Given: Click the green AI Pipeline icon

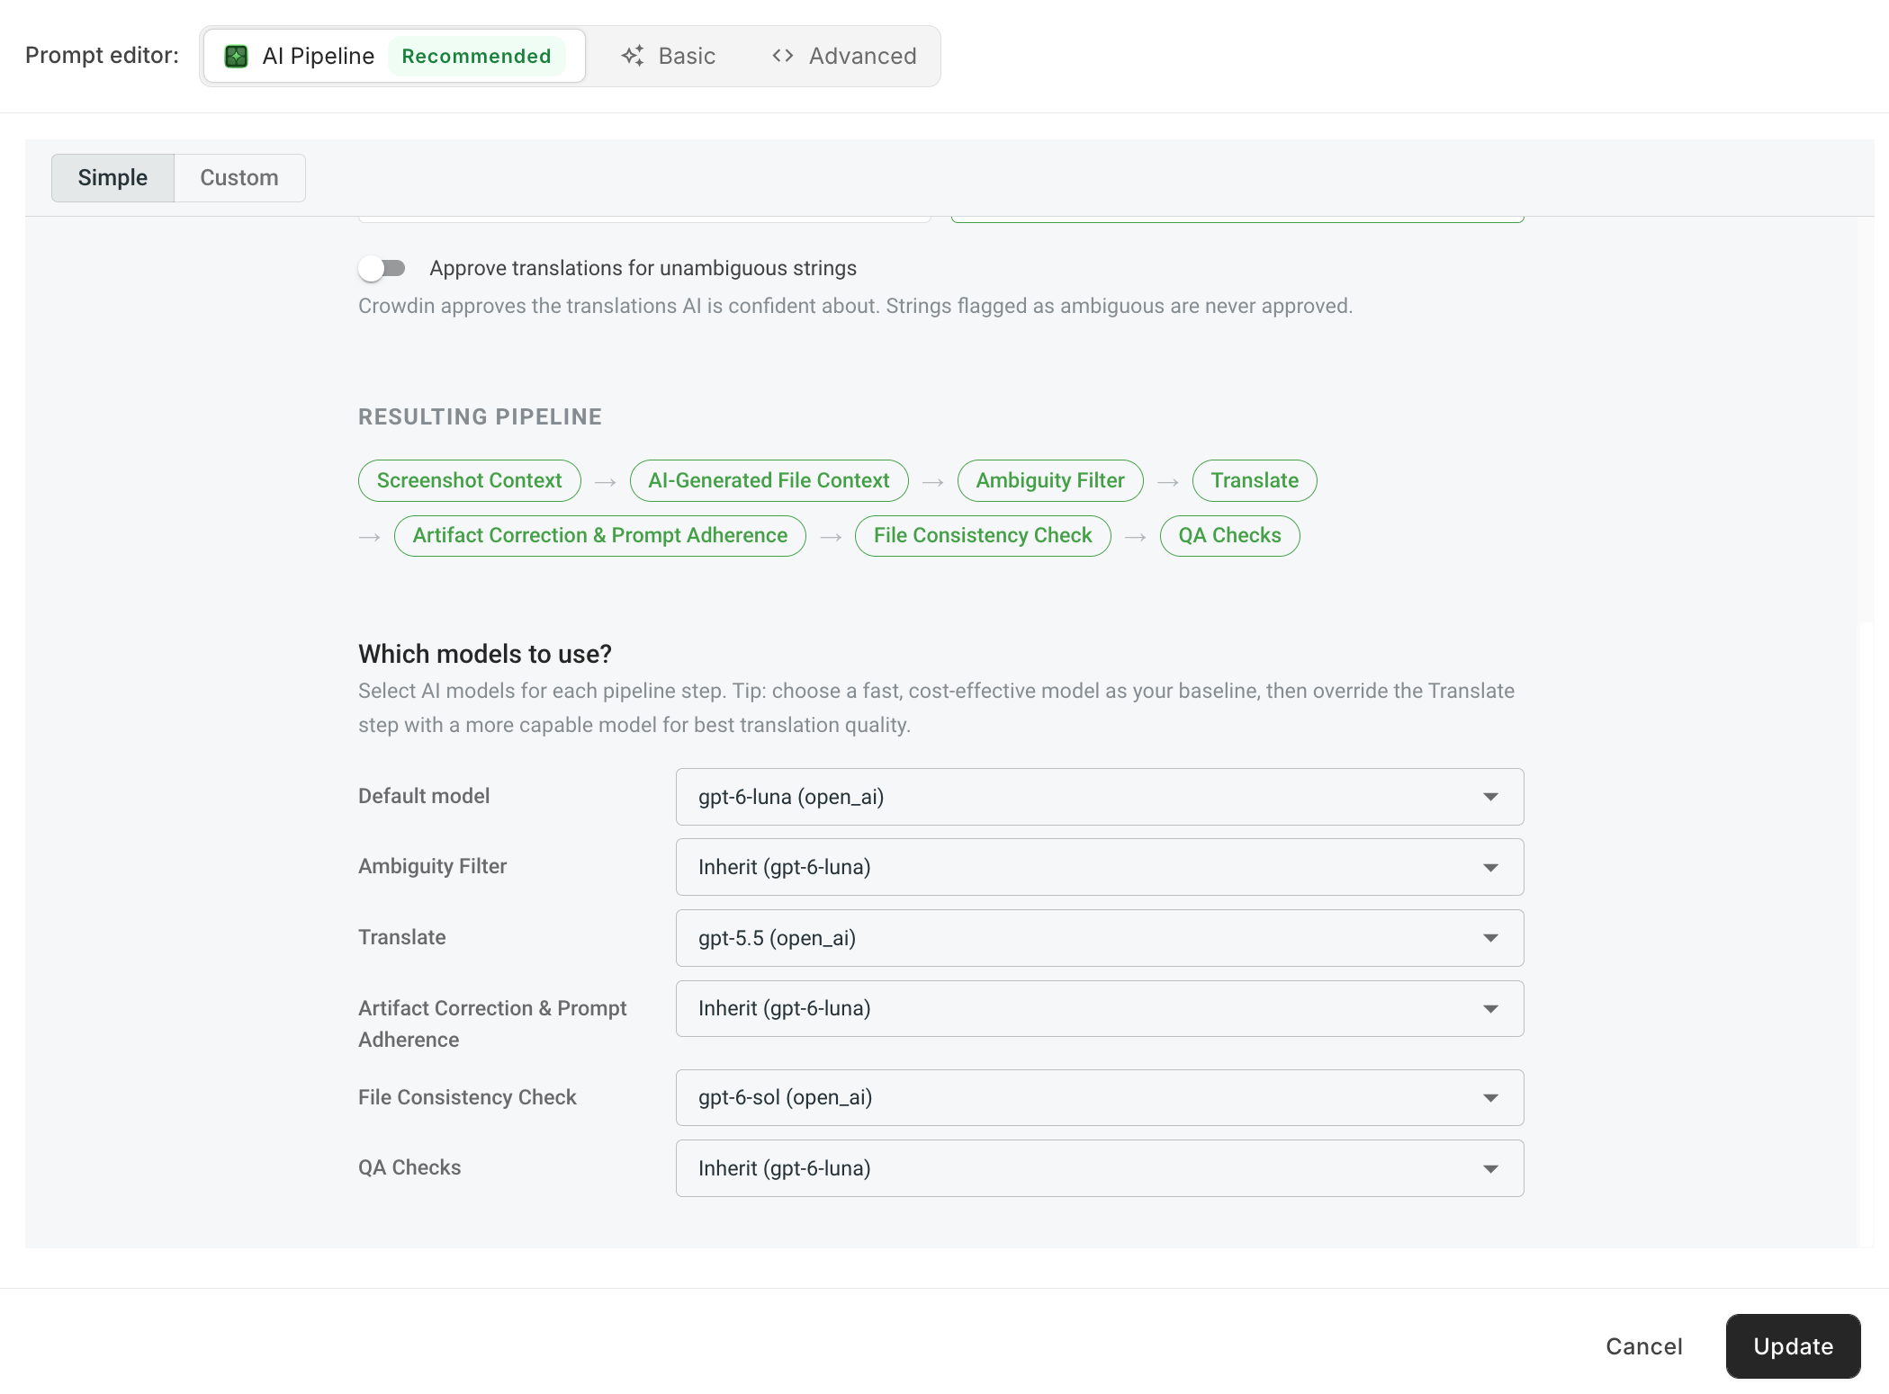Looking at the screenshot, I should point(236,56).
